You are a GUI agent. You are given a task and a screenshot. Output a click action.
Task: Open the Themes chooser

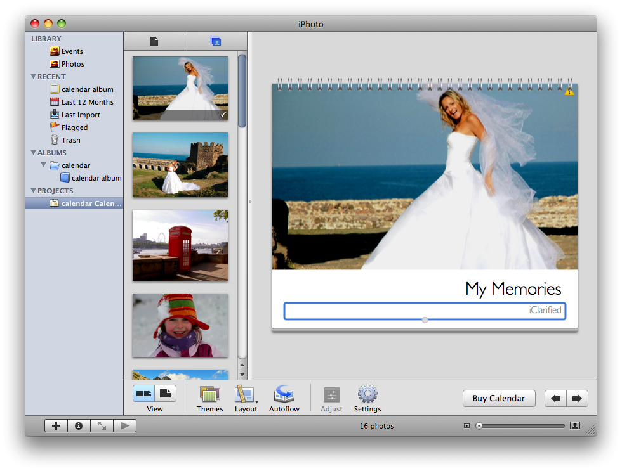(x=209, y=395)
